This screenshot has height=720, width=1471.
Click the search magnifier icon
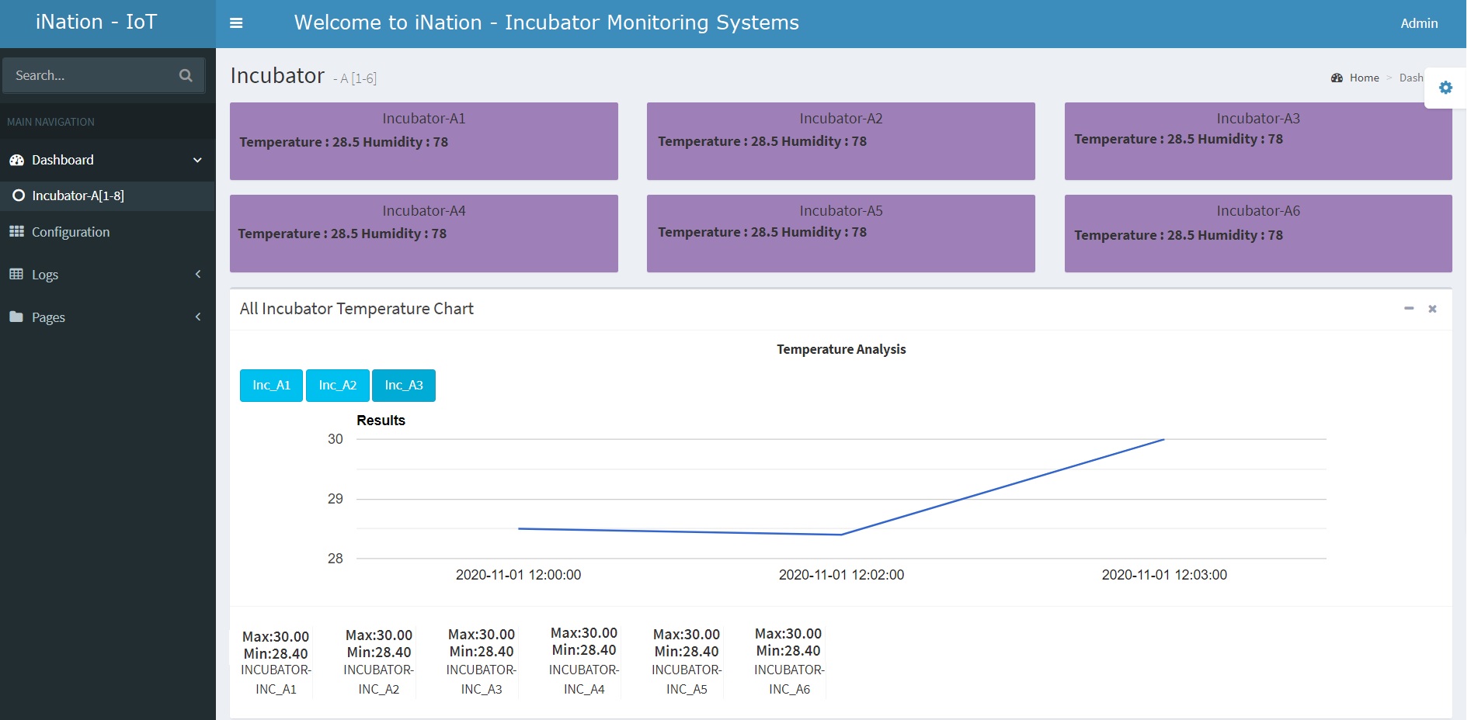[x=186, y=75]
